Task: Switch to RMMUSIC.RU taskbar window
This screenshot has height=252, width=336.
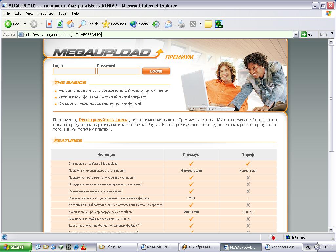Action: [158, 247]
